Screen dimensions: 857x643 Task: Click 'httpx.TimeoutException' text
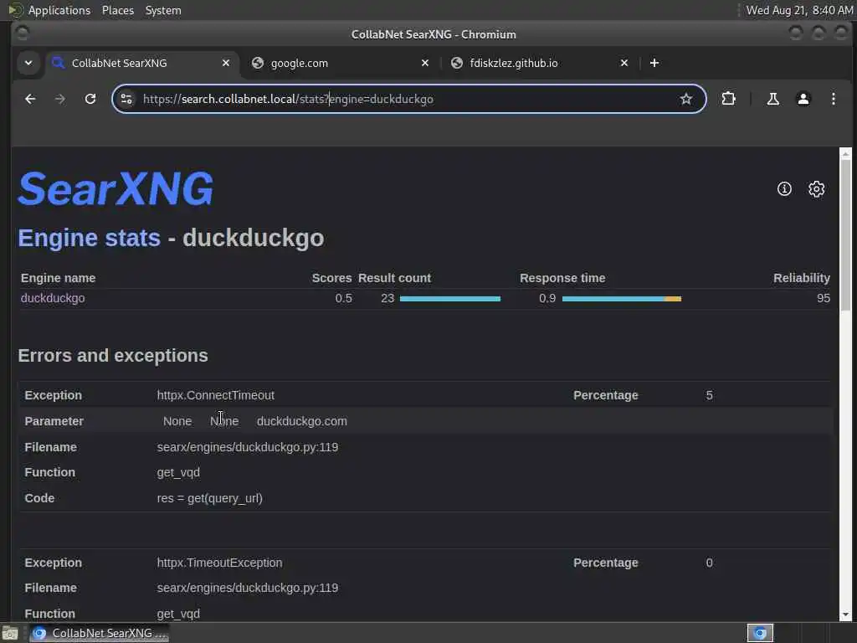coord(220,563)
